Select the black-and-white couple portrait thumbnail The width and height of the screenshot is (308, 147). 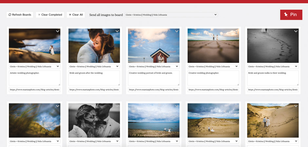pos(94,121)
